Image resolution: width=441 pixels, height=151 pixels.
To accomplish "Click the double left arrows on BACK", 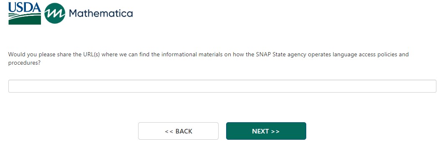I will pyautogui.click(x=169, y=131).
